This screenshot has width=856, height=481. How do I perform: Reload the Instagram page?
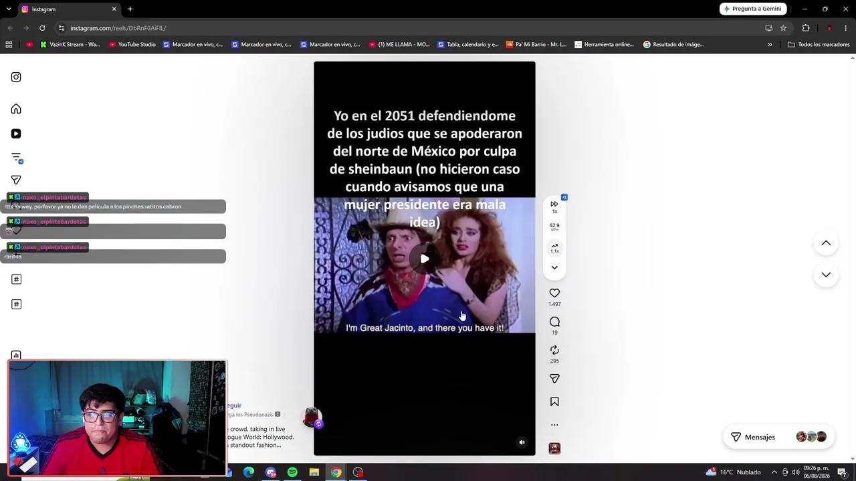(x=42, y=28)
